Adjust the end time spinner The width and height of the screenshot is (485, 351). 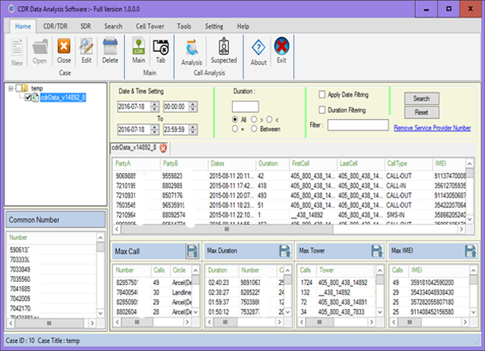click(x=191, y=129)
